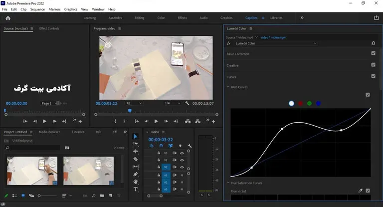Screen dimensions: 383x207
Task: Click the New Item icon in Project panel
Action: (111, 196)
